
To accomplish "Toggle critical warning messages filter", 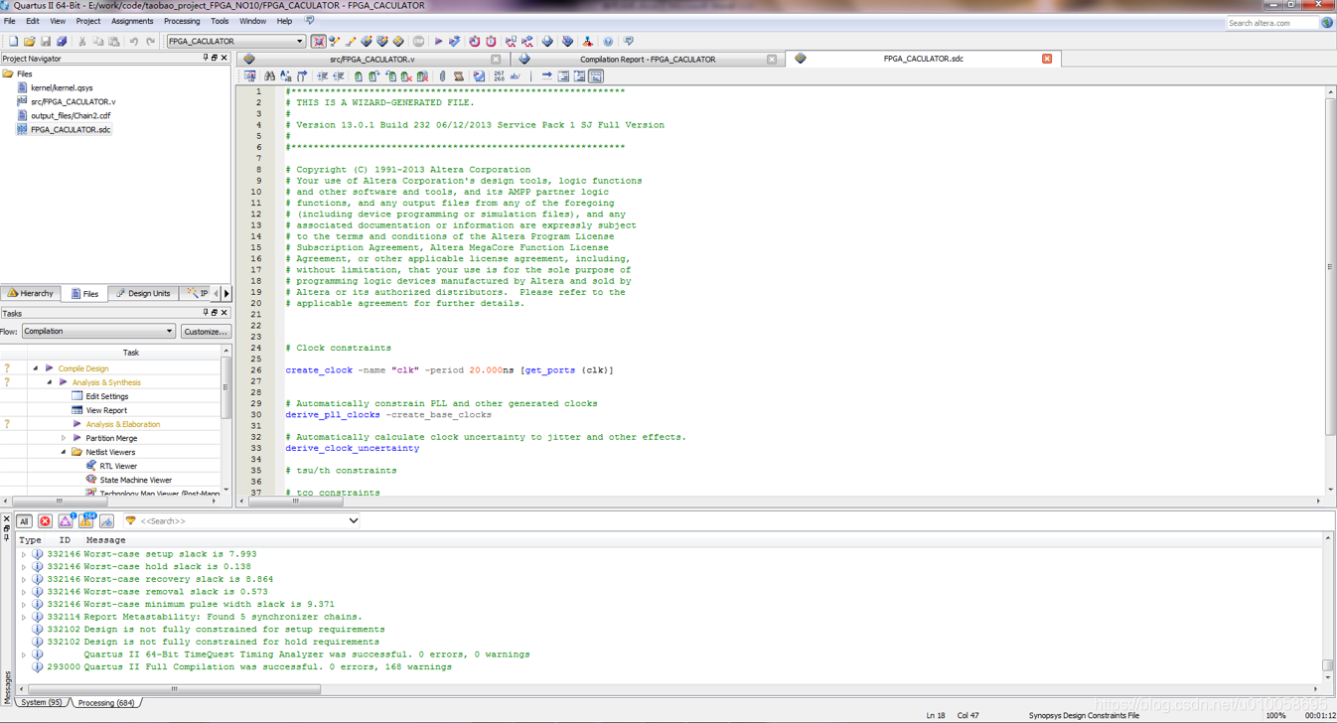I will coord(66,521).
